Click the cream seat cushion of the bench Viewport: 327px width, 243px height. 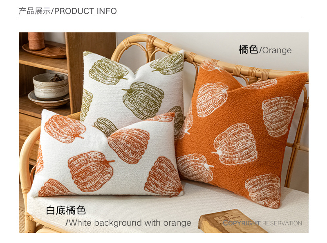coord(167,209)
